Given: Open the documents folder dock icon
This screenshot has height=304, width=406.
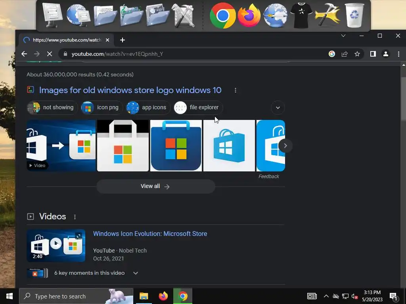Looking at the screenshot, I should point(105,16).
